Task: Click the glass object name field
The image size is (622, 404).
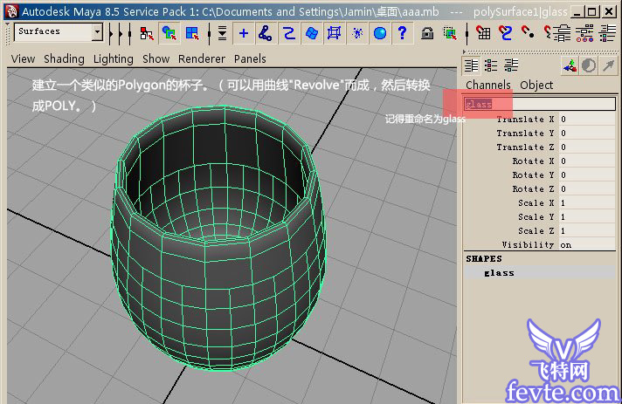Action: [x=540, y=104]
